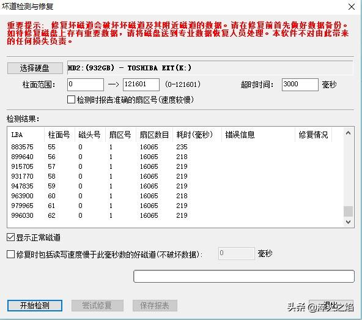Toggle 修复时包括读写速度慢于此毫秒数的好磁道 checkbox
Screen dimensions: 362x320
tap(10, 254)
